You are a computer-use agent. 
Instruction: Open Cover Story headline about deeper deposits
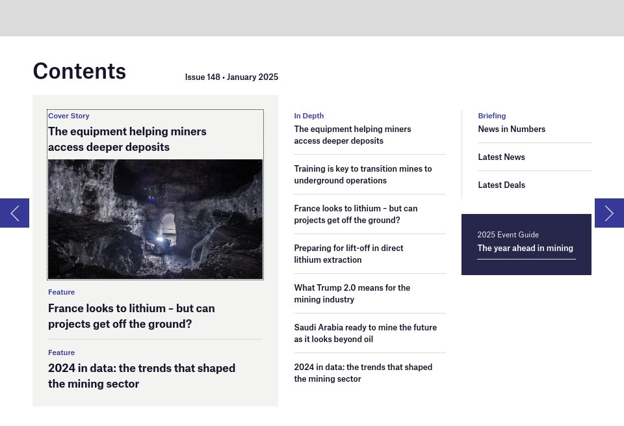point(127,139)
